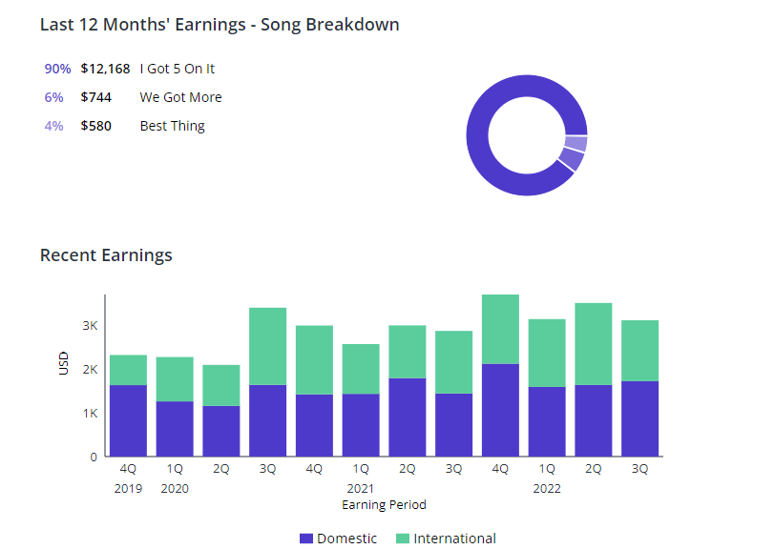Click the 1K y-axis label
The image size is (775, 549).
[90, 414]
